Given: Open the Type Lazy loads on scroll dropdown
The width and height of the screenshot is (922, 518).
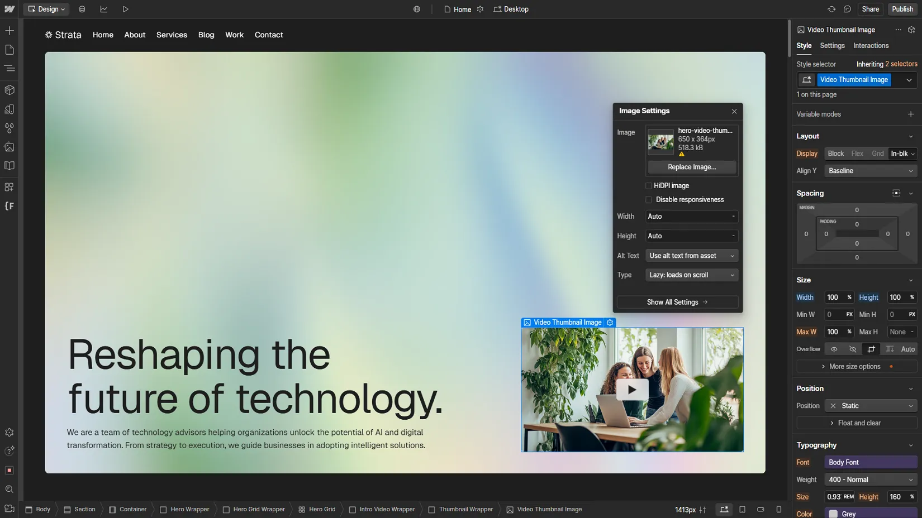Looking at the screenshot, I should (692, 275).
